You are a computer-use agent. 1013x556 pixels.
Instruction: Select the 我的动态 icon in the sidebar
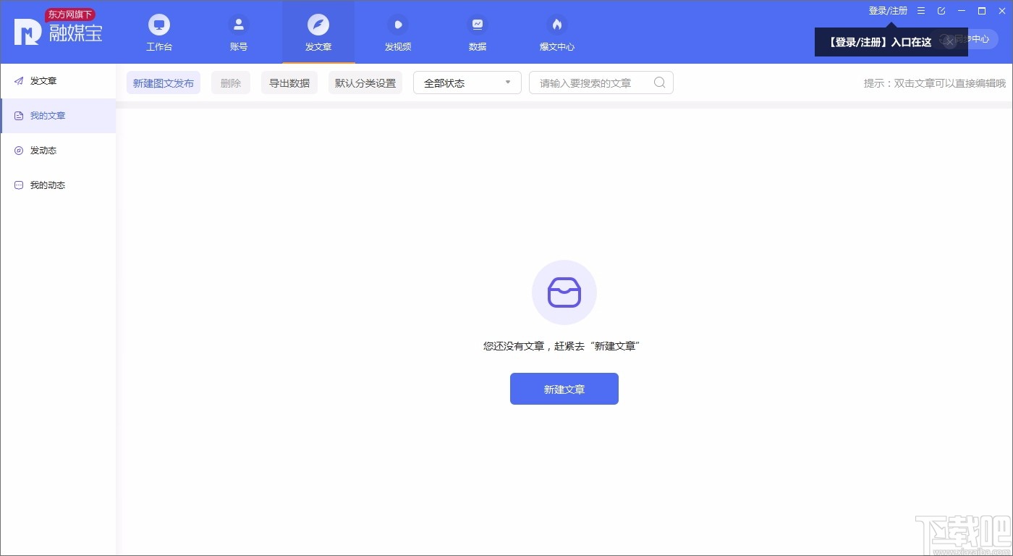click(x=18, y=185)
